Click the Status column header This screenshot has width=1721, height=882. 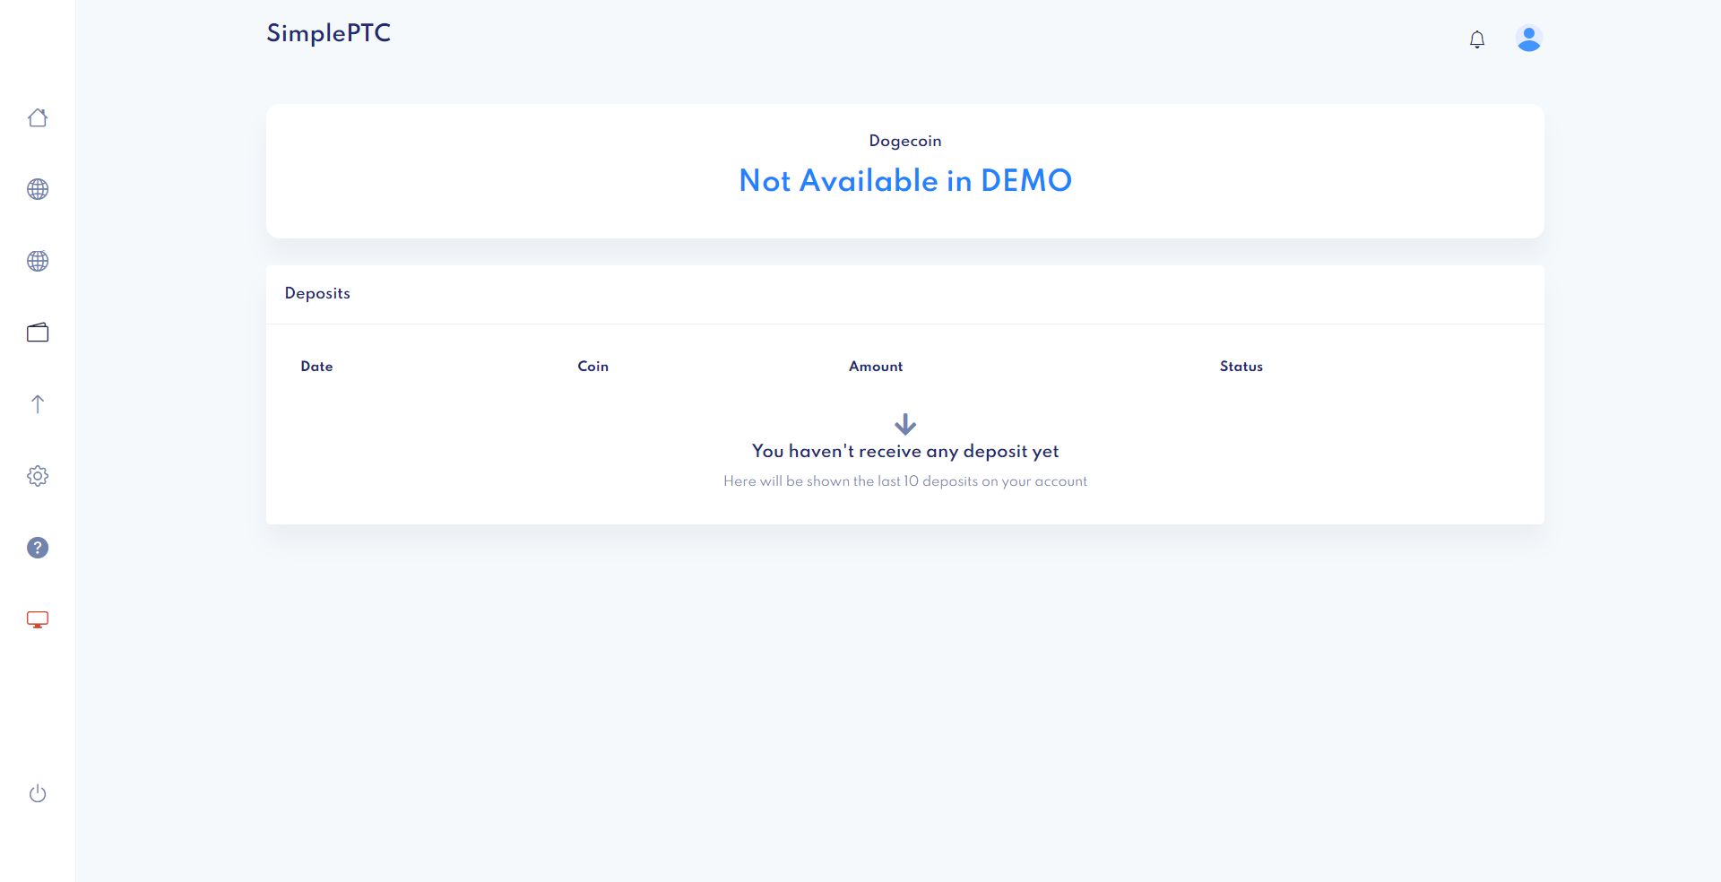(1241, 366)
